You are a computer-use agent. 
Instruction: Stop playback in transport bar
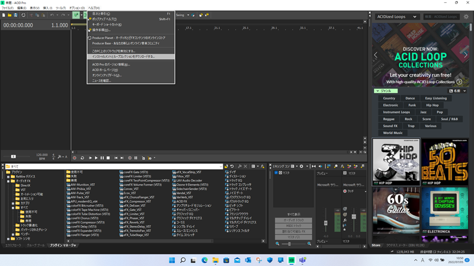coord(108,158)
